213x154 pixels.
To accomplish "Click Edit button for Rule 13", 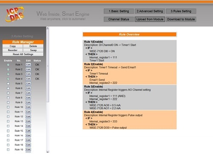I will coord(28,121).
